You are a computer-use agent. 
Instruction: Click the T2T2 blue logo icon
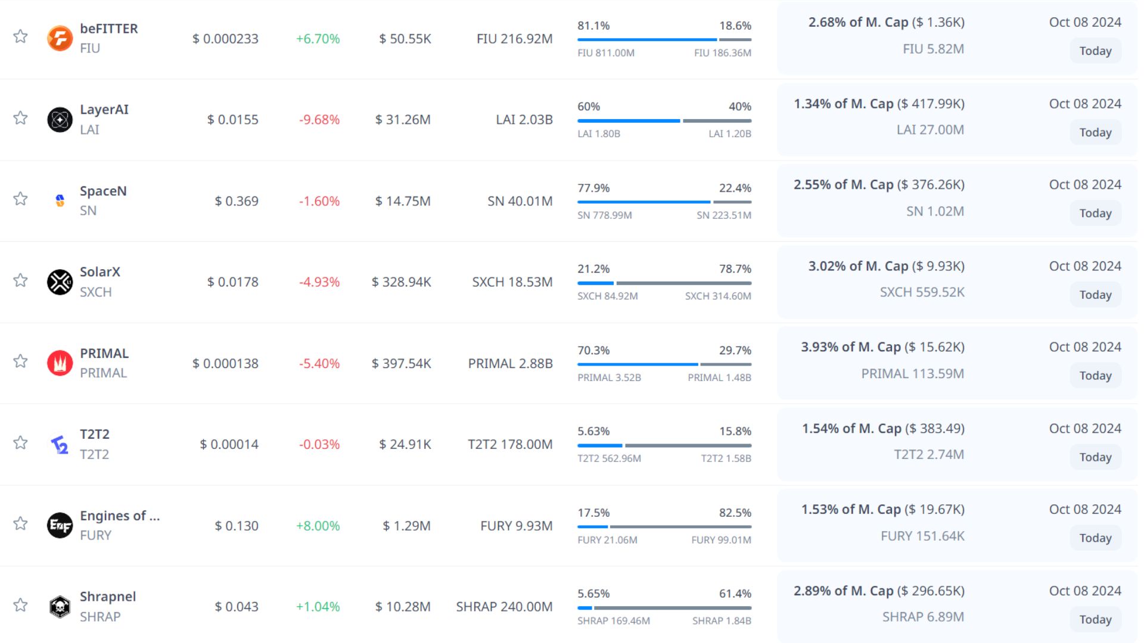tap(60, 444)
